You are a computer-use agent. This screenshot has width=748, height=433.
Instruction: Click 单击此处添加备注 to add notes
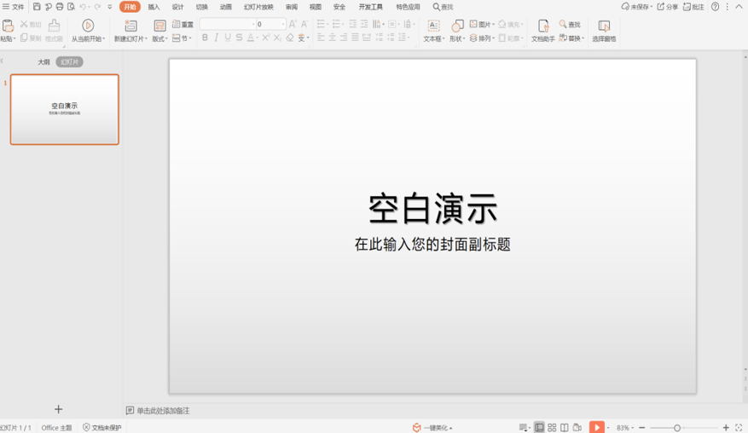click(x=163, y=411)
